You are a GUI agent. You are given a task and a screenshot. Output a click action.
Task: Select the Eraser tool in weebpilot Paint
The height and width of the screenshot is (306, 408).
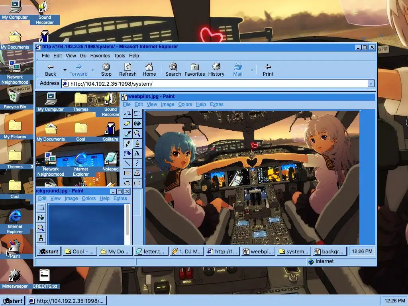[x=127, y=124]
